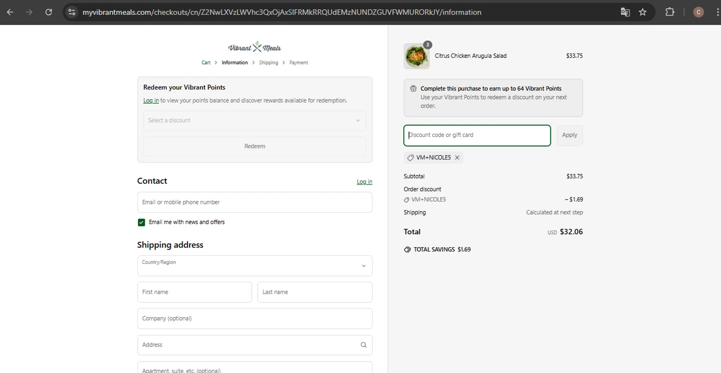This screenshot has width=721, height=373.
Task: Go to Cart breadcrumb
Action: coord(206,62)
